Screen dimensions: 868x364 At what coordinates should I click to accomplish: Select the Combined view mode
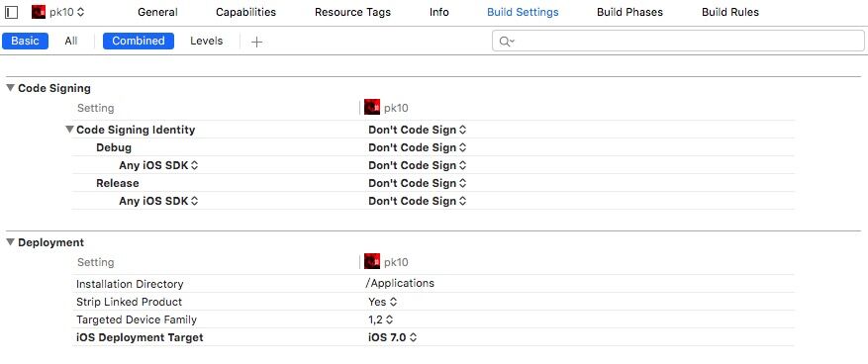pos(139,41)
